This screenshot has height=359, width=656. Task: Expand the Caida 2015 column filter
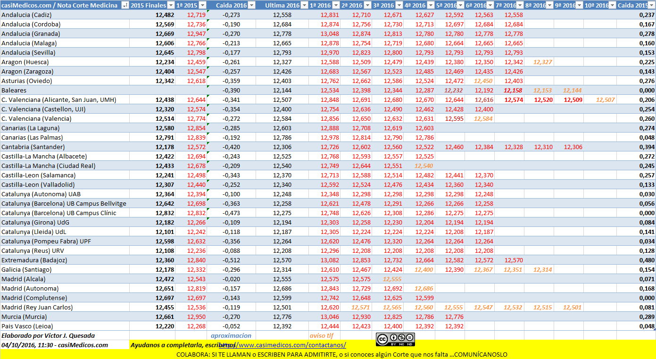coord(651,5)
